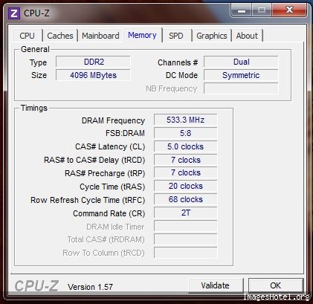Click the CAS# Latency value field
This screenshot has height=304, width=313.
(x=185, y=146)
